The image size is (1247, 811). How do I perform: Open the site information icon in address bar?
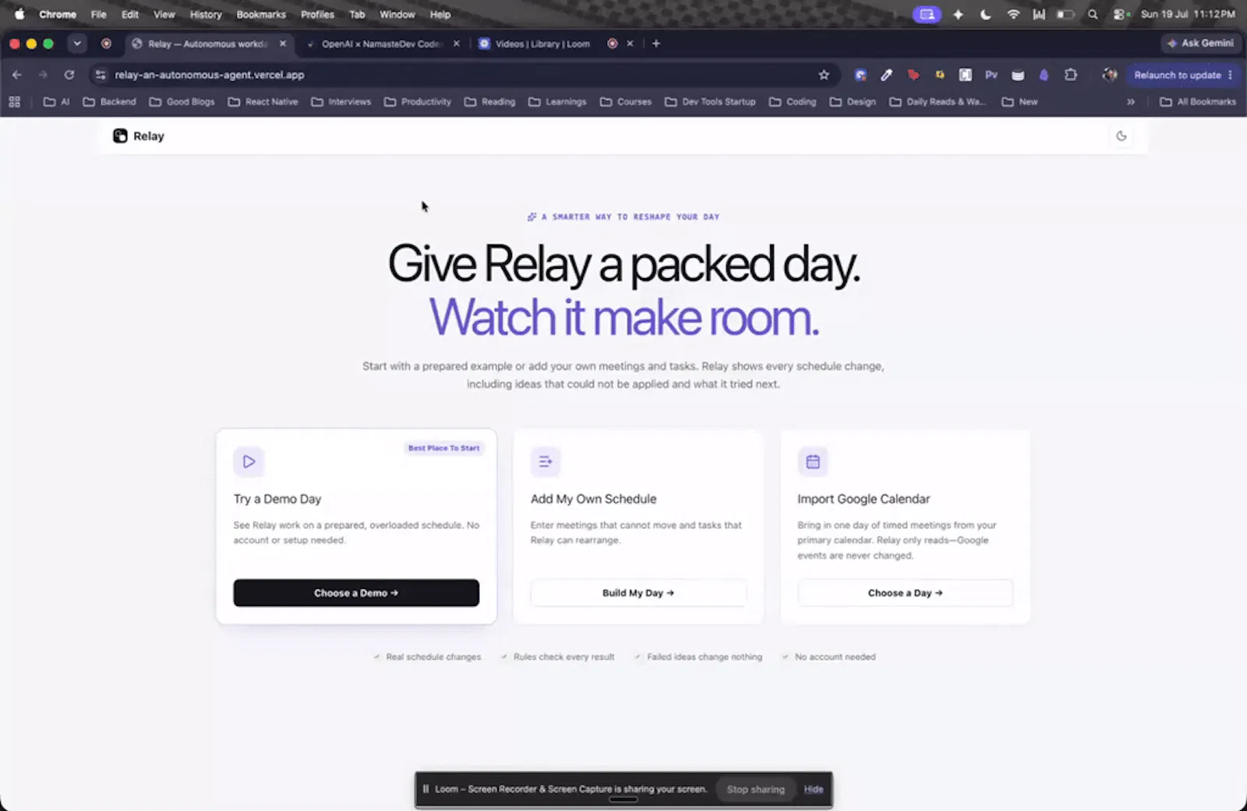tap(101, 75)
